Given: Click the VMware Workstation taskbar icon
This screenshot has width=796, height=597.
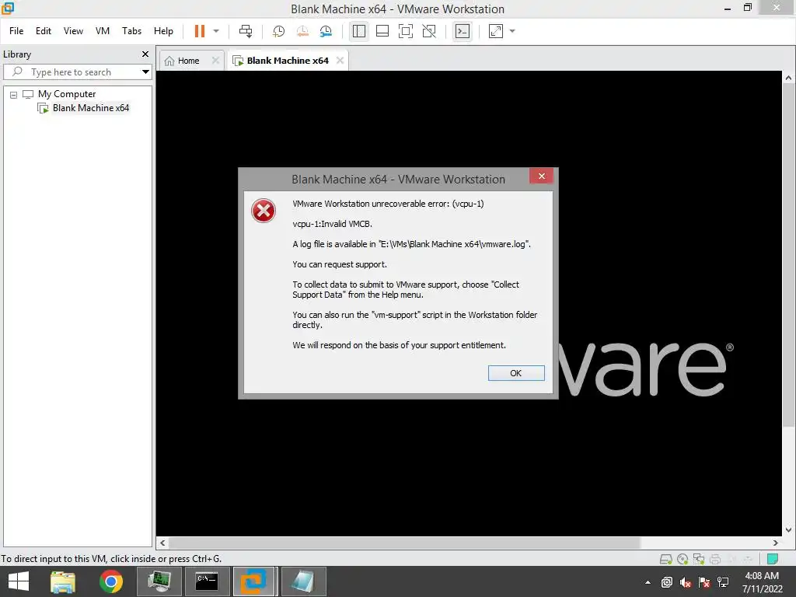Looking at the screenshot, I should [254, 581].
